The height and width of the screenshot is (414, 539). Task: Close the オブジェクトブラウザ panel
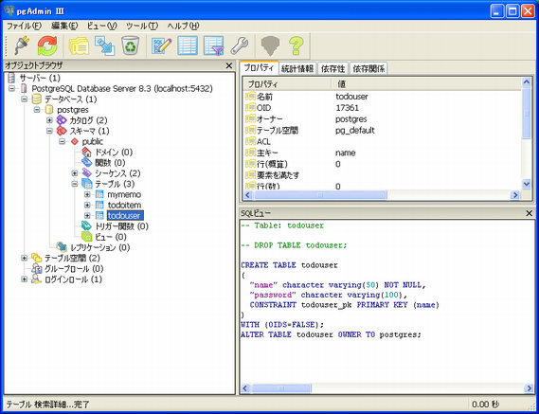point(229,65)
